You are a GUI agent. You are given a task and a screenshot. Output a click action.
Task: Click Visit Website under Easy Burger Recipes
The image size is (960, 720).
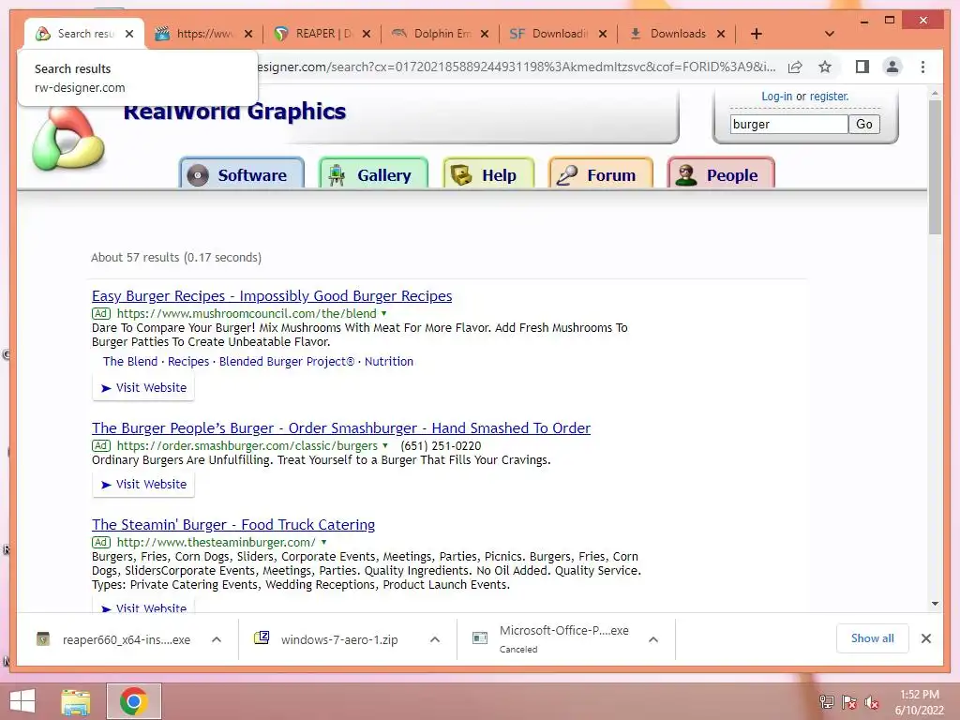pos(143,387)
